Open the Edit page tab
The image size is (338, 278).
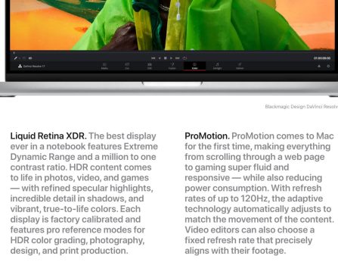tap(150, 66)
